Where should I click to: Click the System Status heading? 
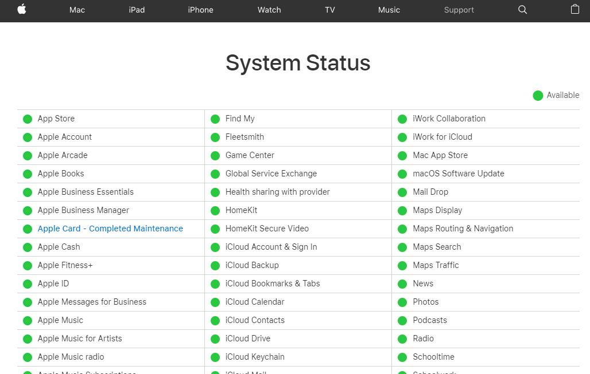coord(298,62)
